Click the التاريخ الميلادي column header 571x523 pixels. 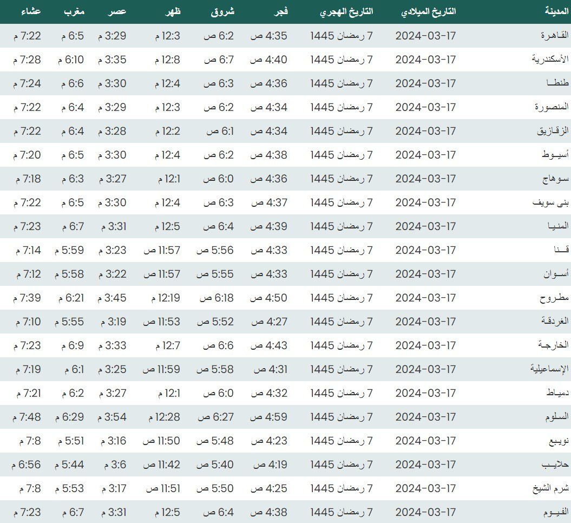(x=429, y=12)
